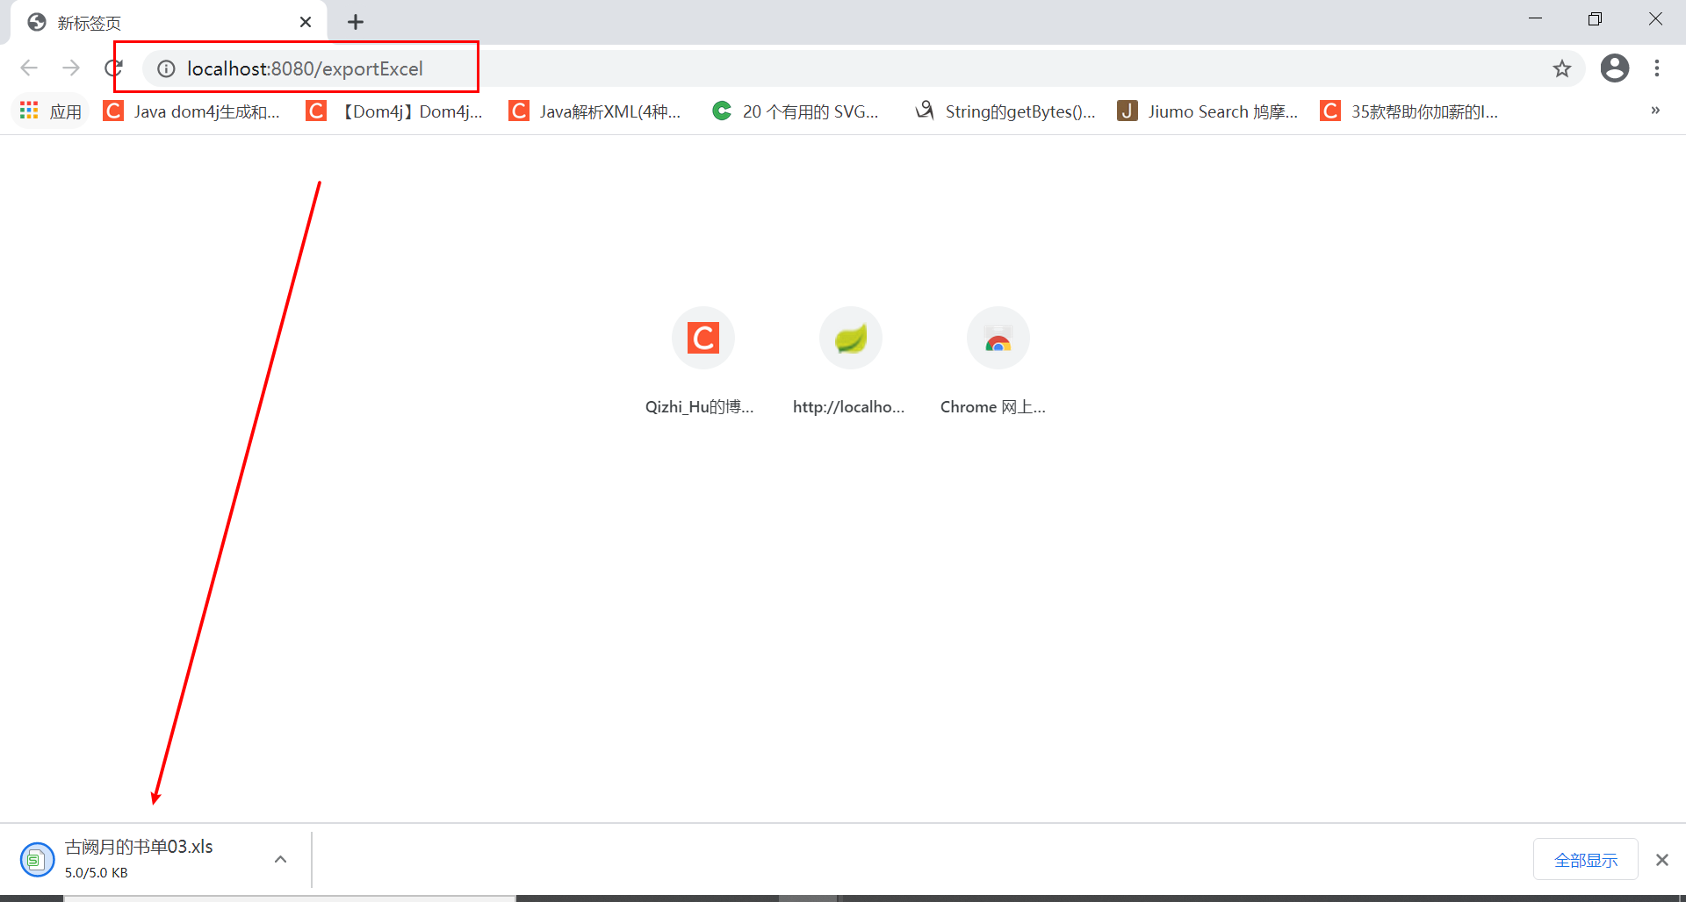The image size is (1686, 902).
Task: Open the Chrome 网上应用店 shortcut tile
Action: tap(998, 337)
